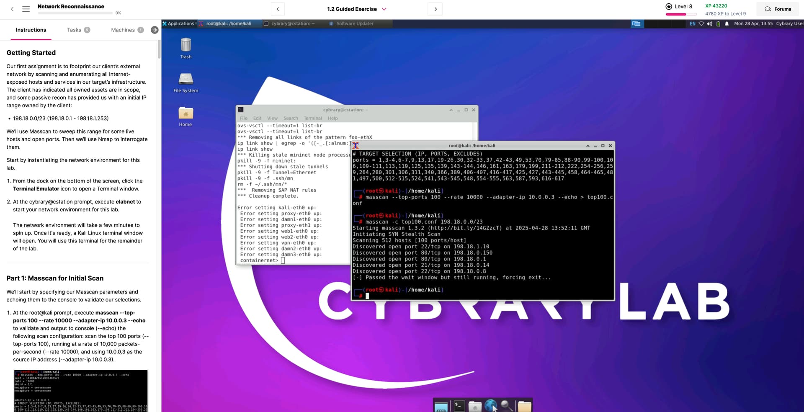Open the Trash desktop icon
The image size is (804, 412).
186,48
